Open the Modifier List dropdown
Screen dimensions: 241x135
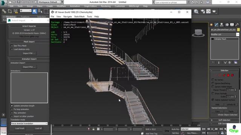coord(225,34)
